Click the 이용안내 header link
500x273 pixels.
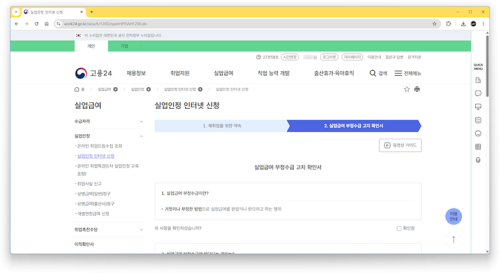[x=374, y=57]
